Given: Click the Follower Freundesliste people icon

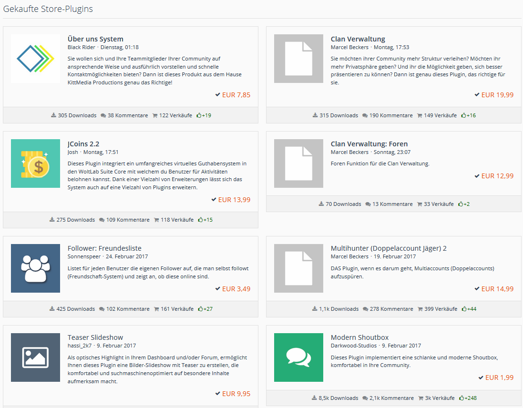Looking at the screenshot, I should point(35,268).
